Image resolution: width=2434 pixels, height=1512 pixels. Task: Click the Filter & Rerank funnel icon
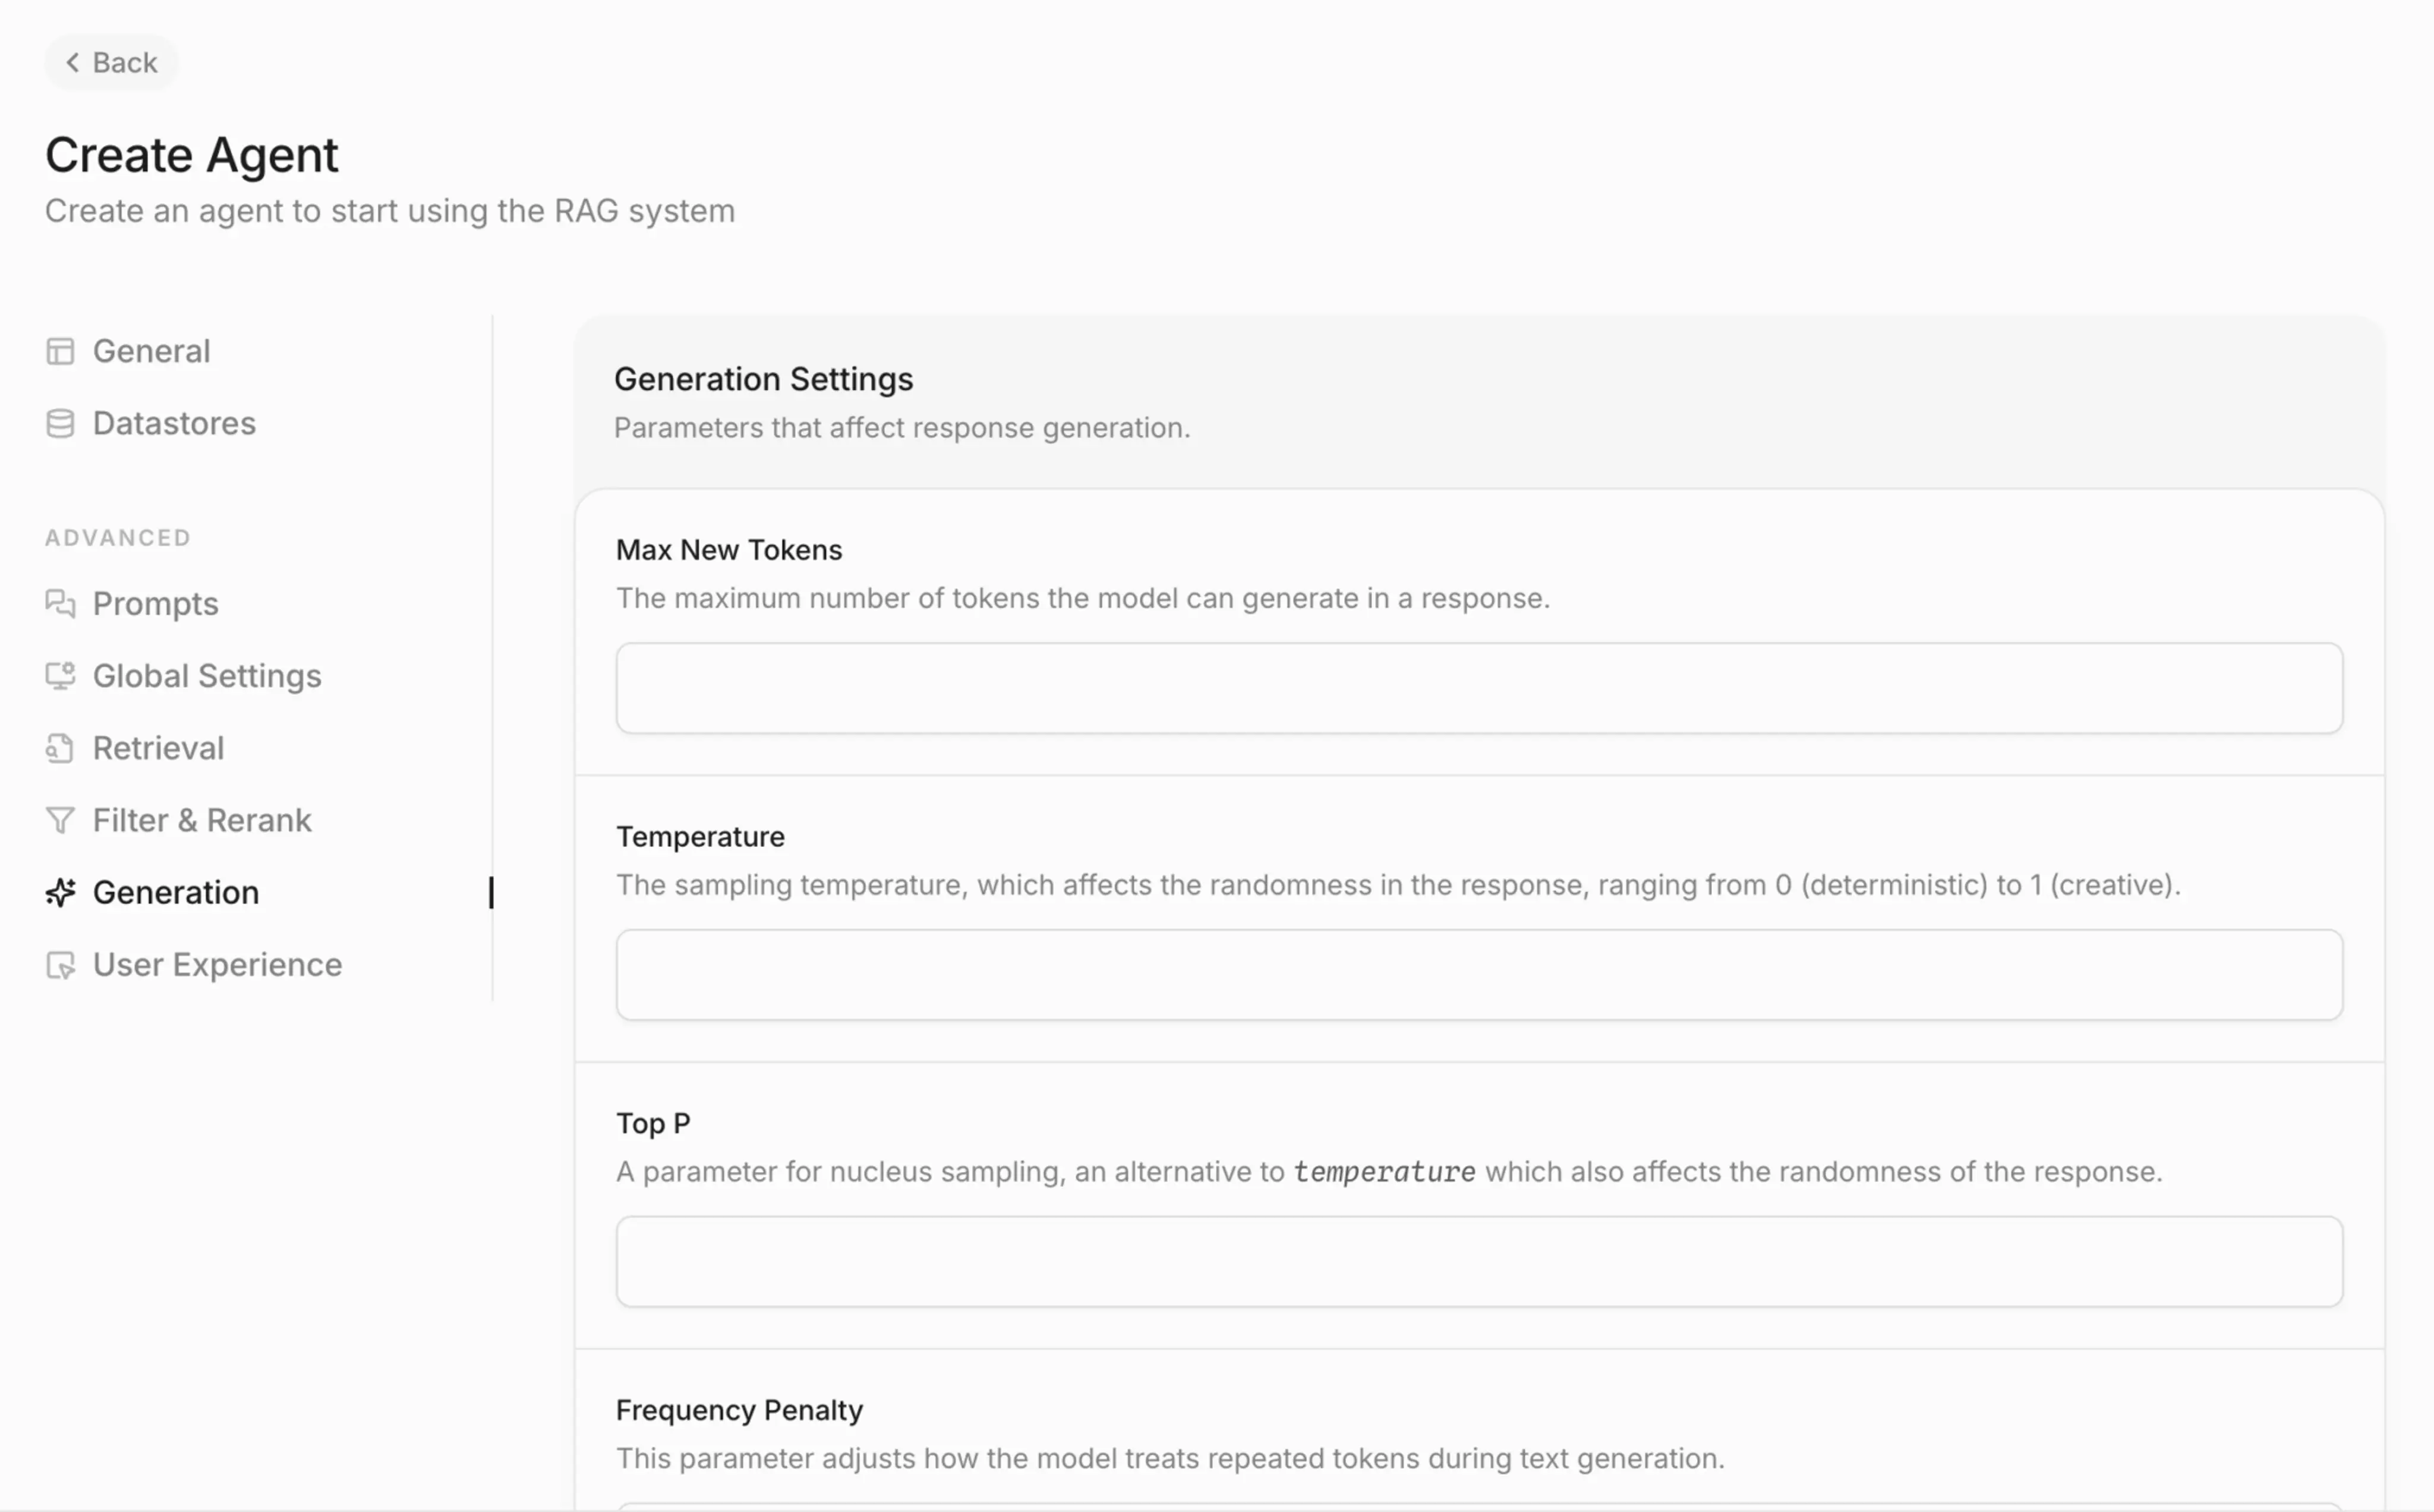pos(60,820)
